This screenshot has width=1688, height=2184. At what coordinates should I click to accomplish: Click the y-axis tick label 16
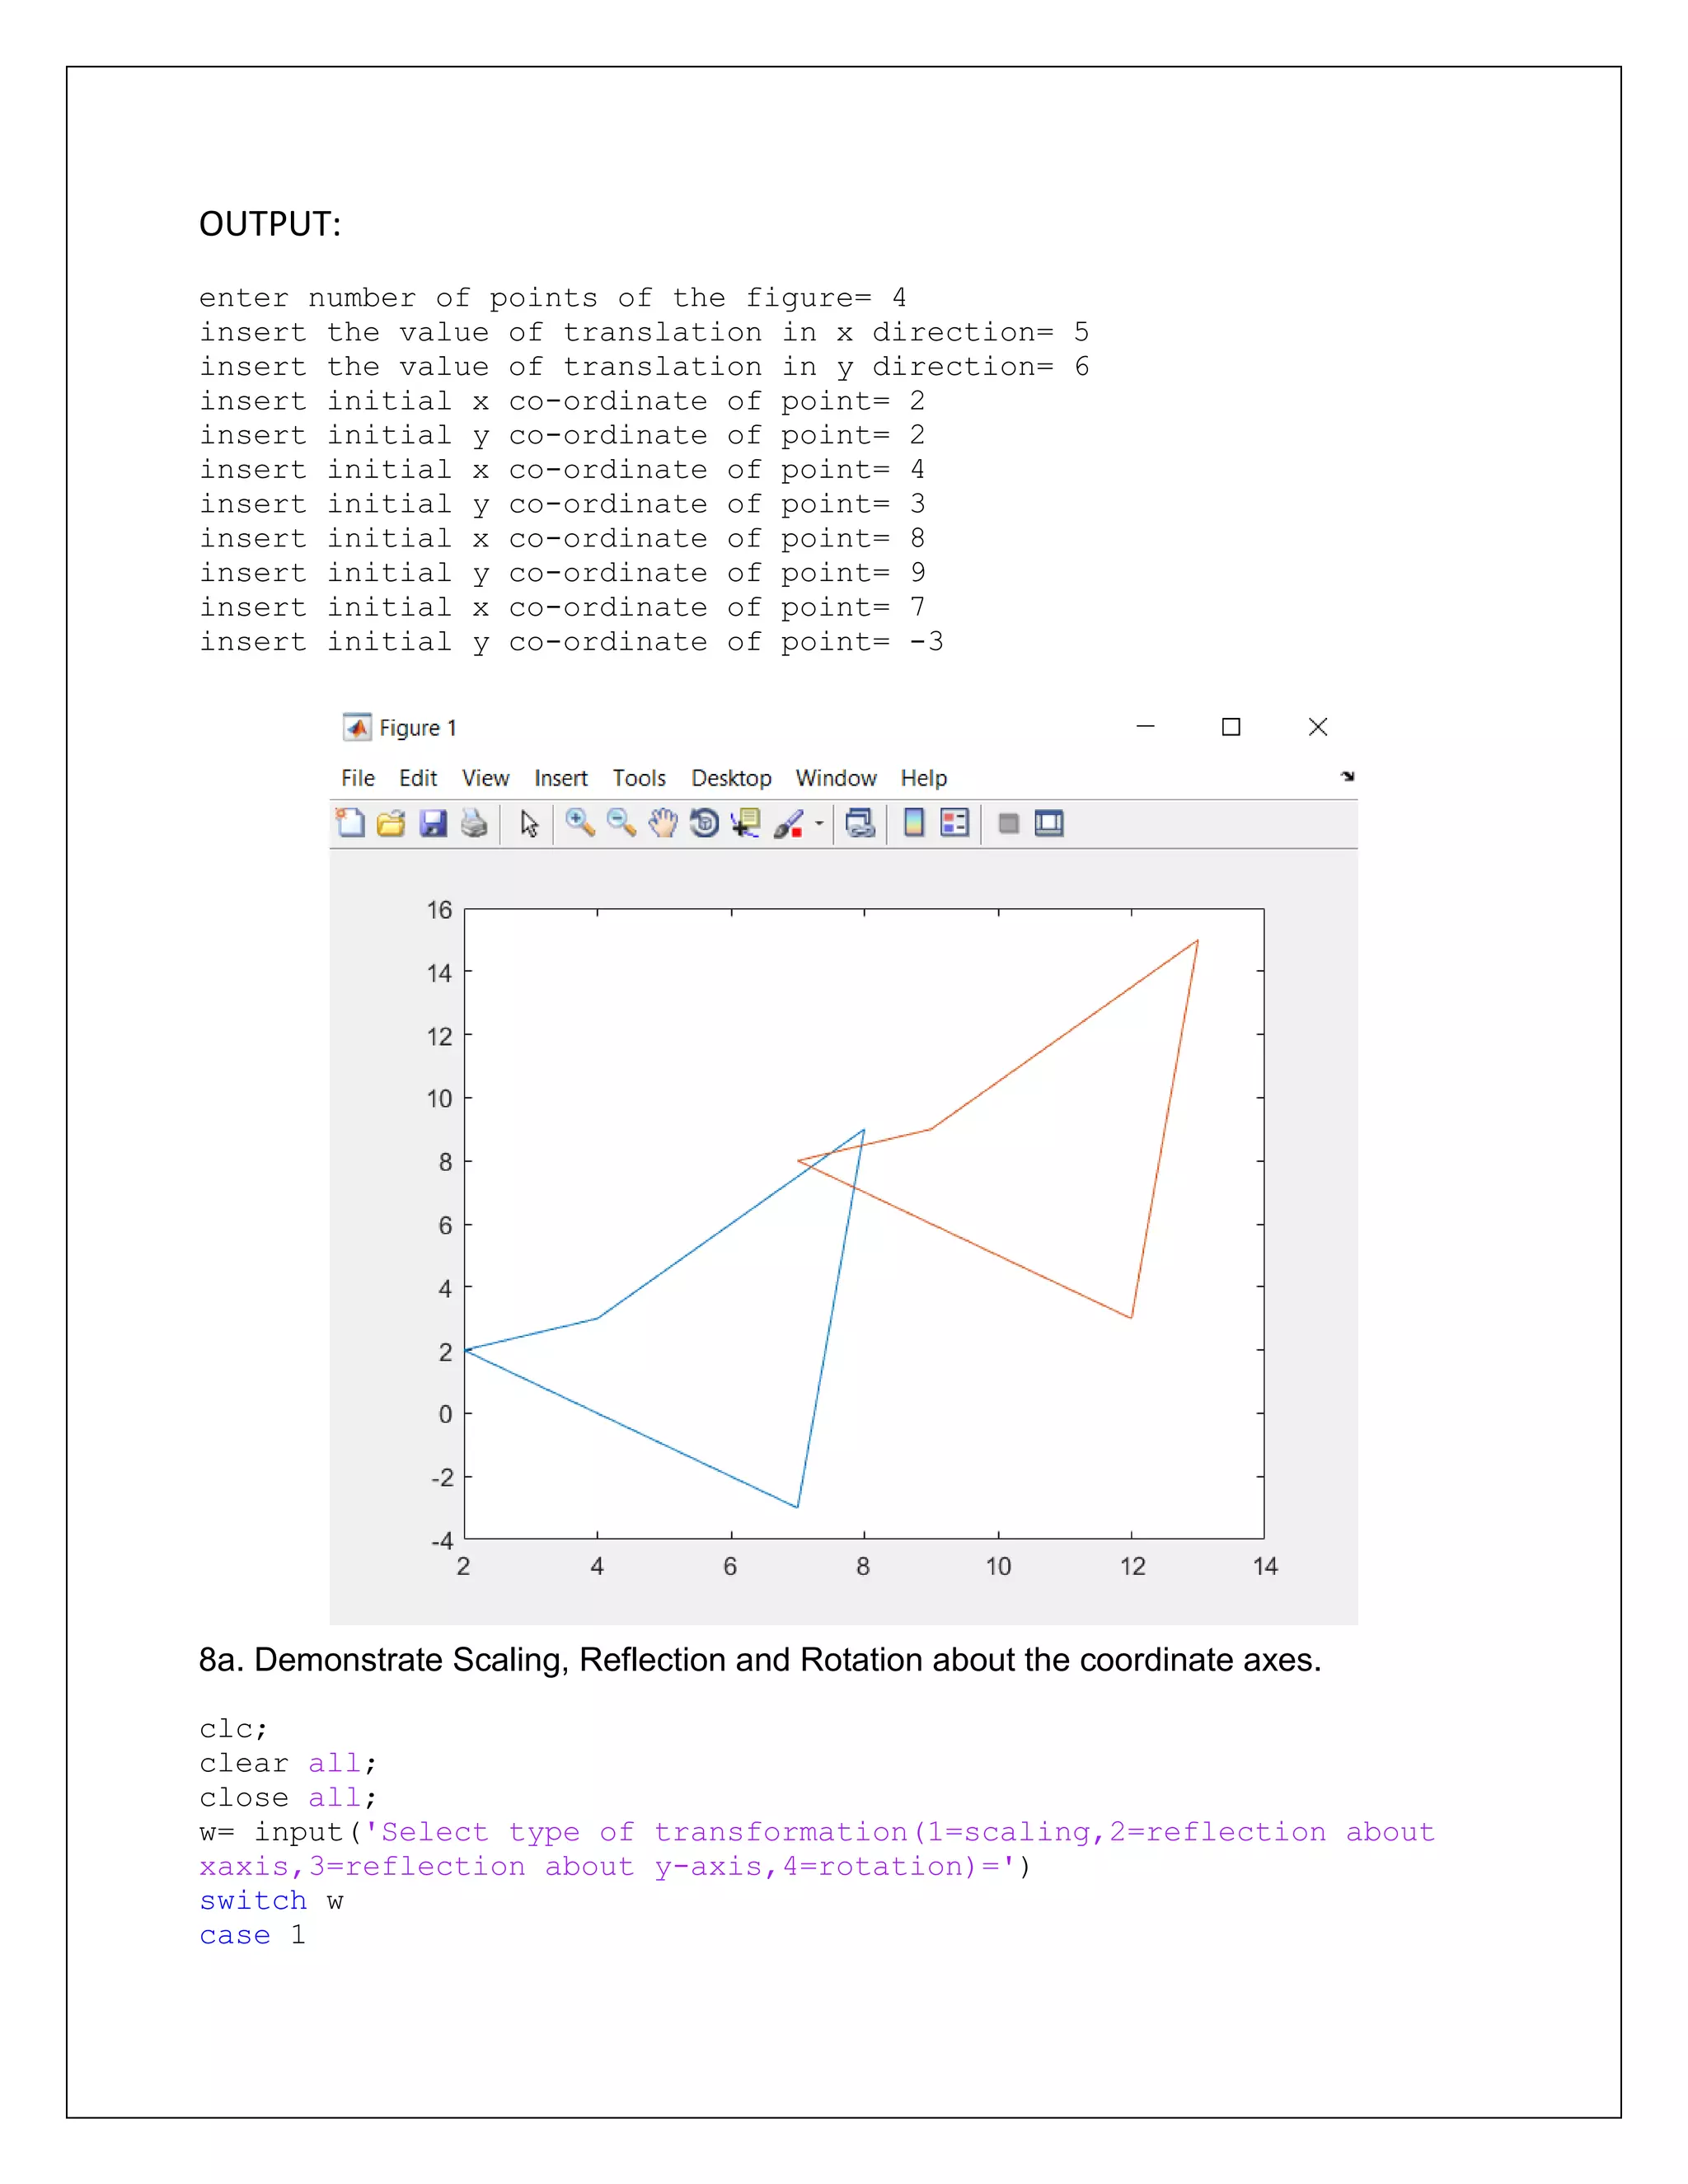click(x=439, y=910)
